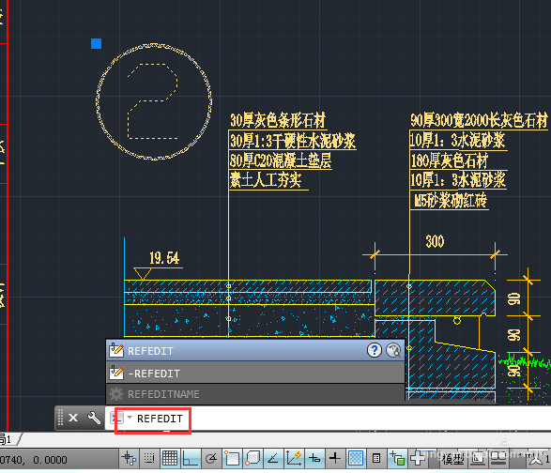Select the dashed number 2 shape
Image resolution: width=551 pixels, height=473 pixels.
pyautogui.click(x=152, y=101)
